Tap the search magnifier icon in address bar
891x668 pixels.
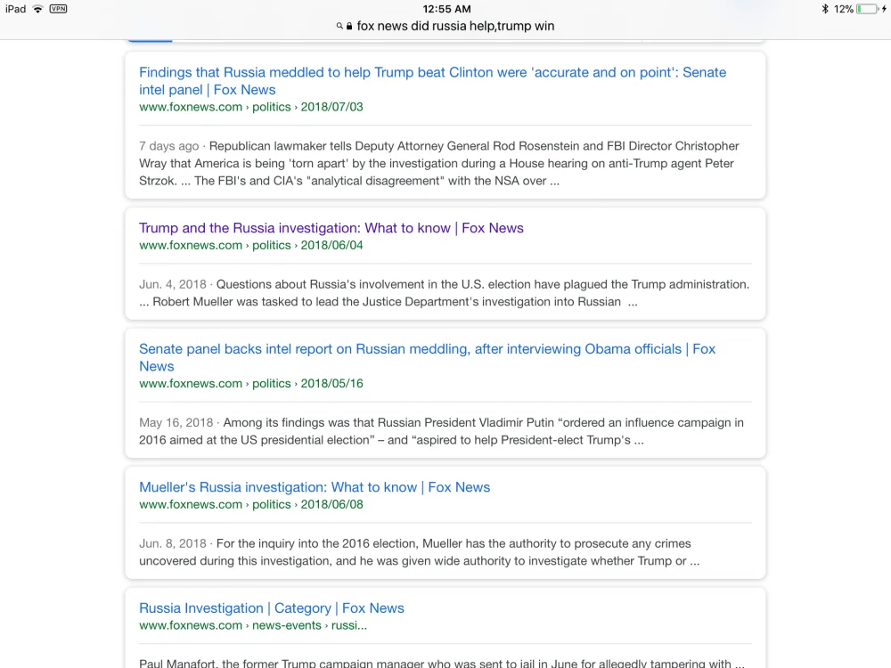[339, 26]
